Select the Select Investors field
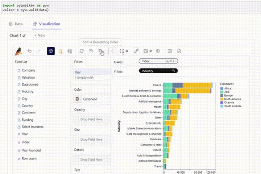The image size is (261, 174). 33,127
